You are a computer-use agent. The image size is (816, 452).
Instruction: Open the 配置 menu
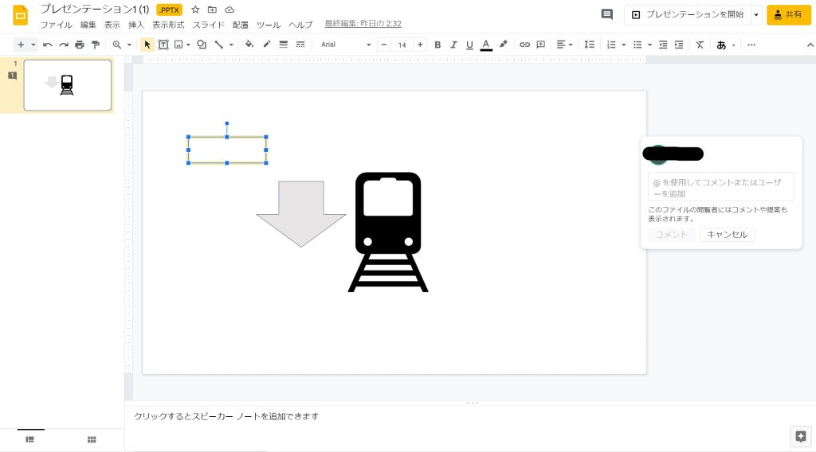[241, 25]
